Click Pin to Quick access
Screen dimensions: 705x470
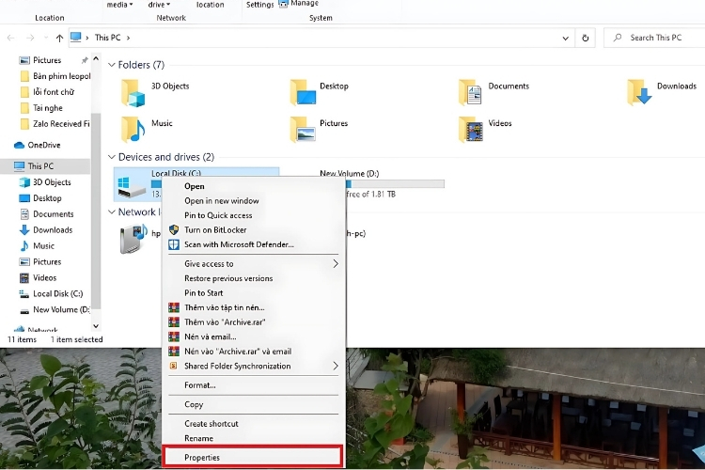pos(218,215)
